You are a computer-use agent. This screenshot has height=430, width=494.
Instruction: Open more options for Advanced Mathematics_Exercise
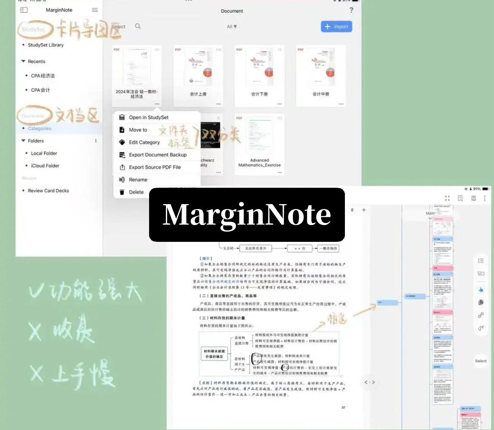coord(280,172)
